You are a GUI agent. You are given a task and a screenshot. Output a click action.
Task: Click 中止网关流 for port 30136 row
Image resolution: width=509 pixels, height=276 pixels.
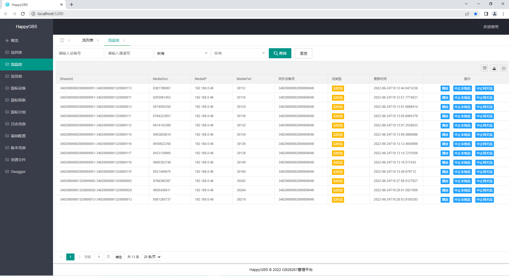point(485,144)
